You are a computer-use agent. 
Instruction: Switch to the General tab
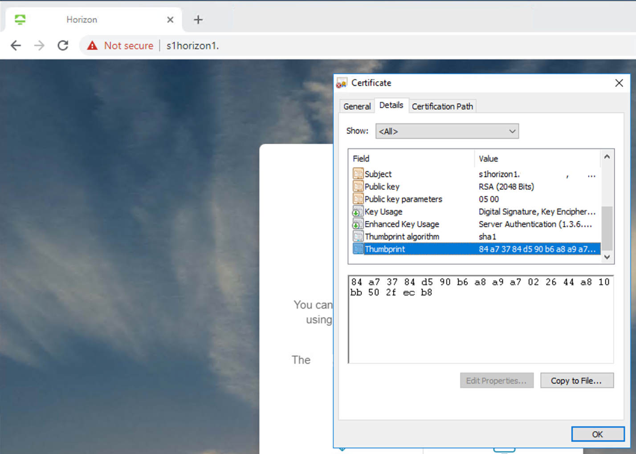tap(356, 106)
